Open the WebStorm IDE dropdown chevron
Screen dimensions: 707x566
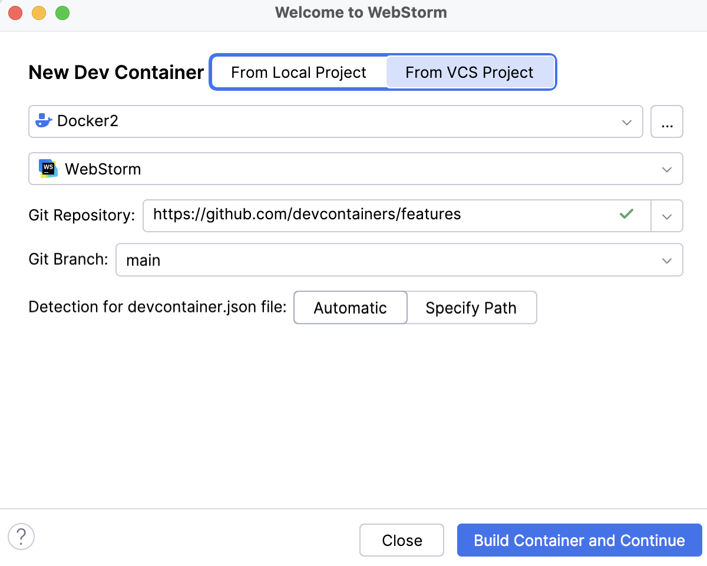pyautogui.click(x=667, y=169)
